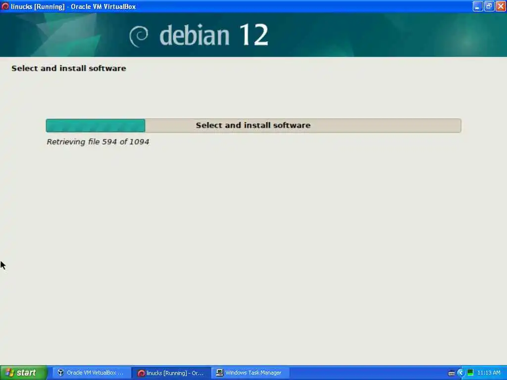Click the Debian swirl logo in the banner
This screenshot has width=507, height=380.
click(139, 36)
